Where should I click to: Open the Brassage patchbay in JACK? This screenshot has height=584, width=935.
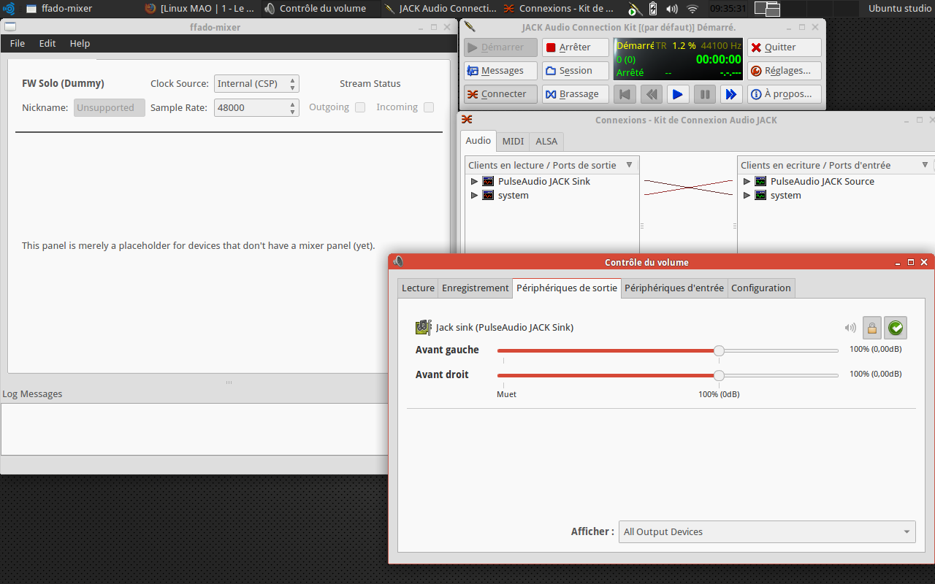pyautogui.click(x=576, y=94)
